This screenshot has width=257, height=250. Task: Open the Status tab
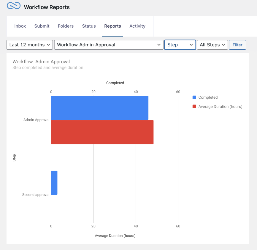[89, 26]
